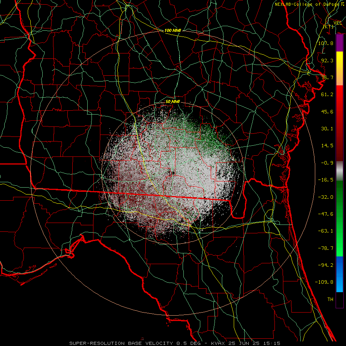Image resolution: width=346 pixels, height=346 pixels.
Task: Click the Super-Resolution Base Velocity caption text
Action: (175, 343)
